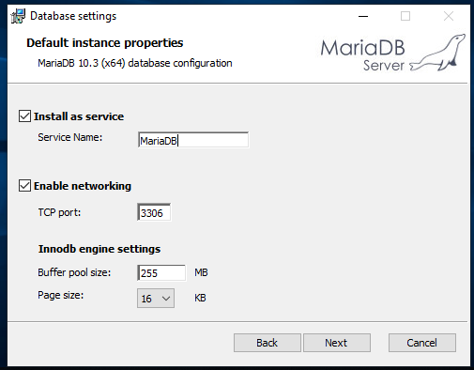The width and height of the screenshot is (474, 370).
Task: Go Back to the previous step
Action: (268, 343)
